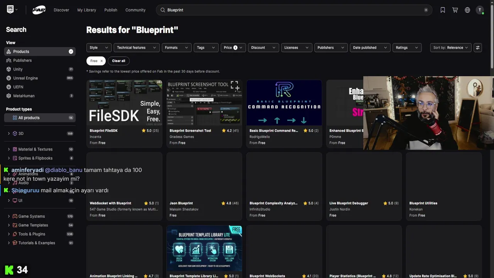Open Blueprint Screenshot Tool title link
494x278 pixels.
tap(190, 131)
